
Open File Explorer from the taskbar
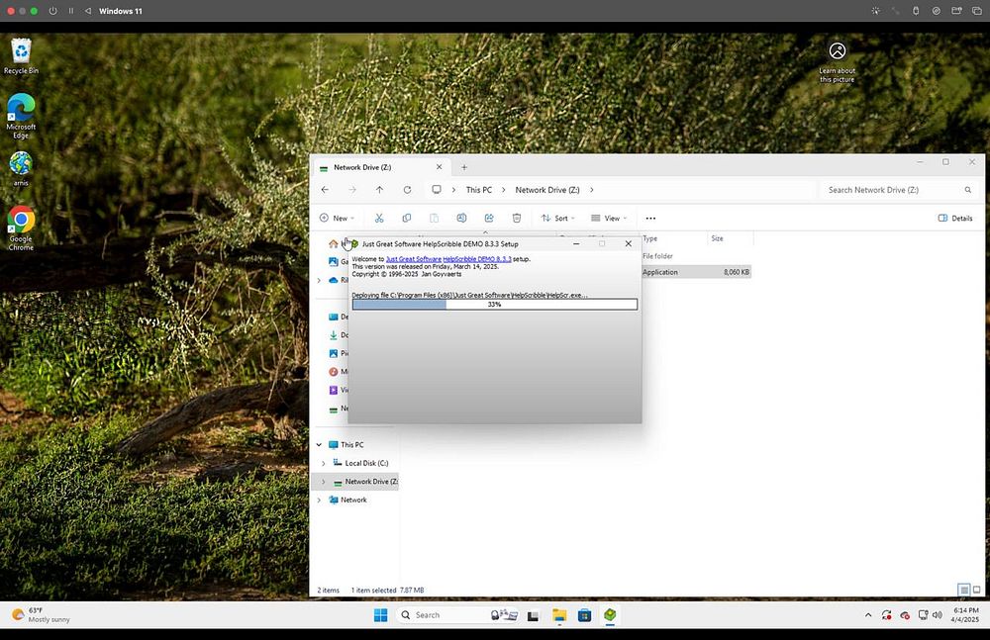pyautogui.click(x=558, y=614)
